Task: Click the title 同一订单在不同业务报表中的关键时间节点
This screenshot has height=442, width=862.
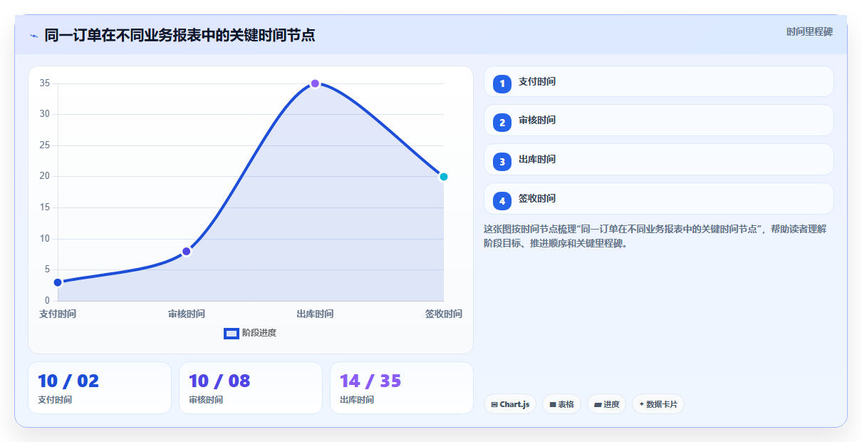Action: pos(180,35)
